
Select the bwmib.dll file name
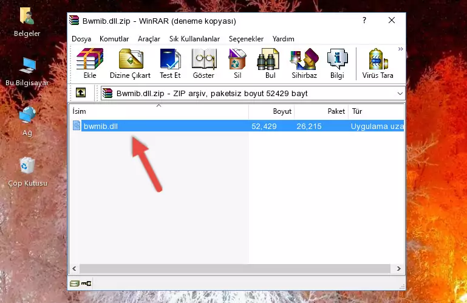[x=101, y=127]
